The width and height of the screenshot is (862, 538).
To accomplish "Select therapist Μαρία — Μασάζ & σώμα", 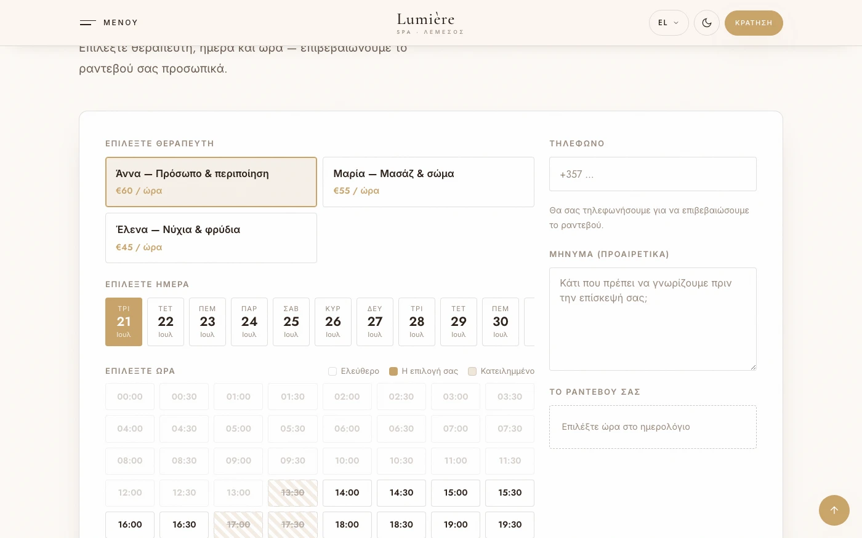I will pyautogui.click(x=429, y=182).
